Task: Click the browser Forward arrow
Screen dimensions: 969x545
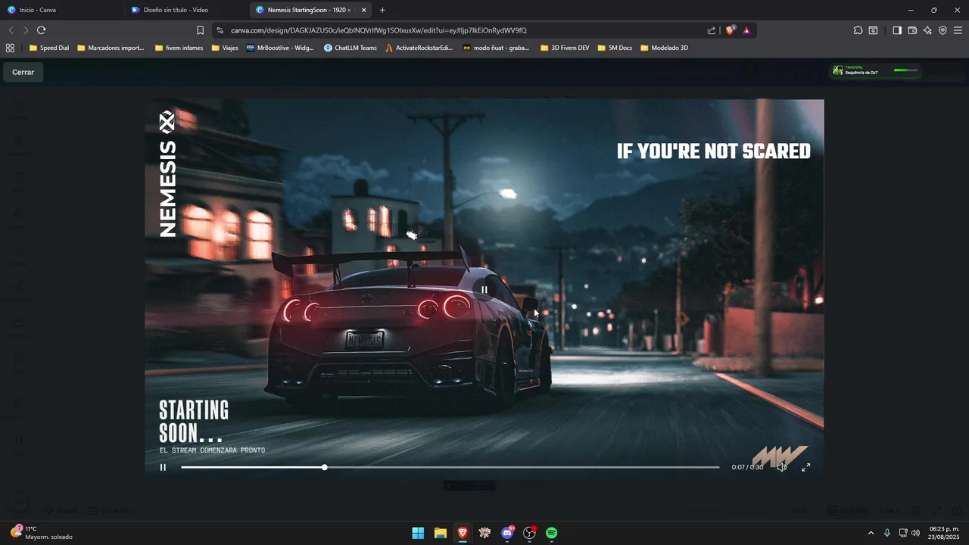Action: [26, 30]
